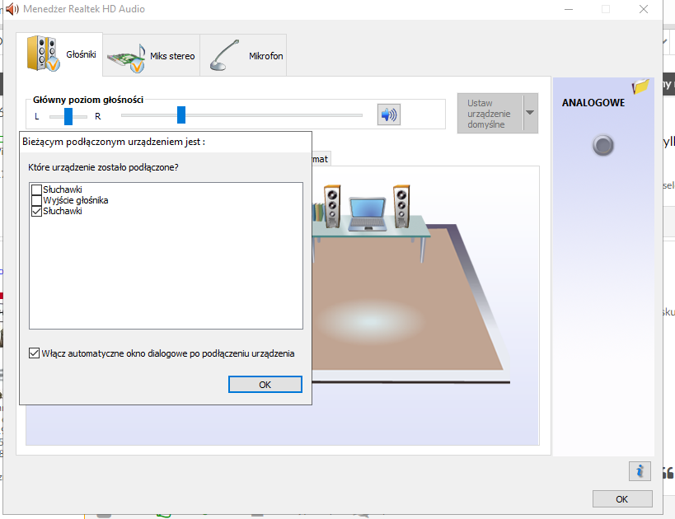Uncheck the third Słuchawki checkbox
Viewport: 675px width, 519px height.
click(x=36, y=211)
